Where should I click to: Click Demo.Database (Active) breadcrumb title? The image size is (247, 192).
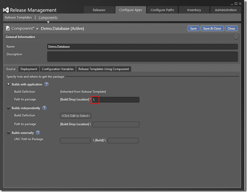(62, 29)
